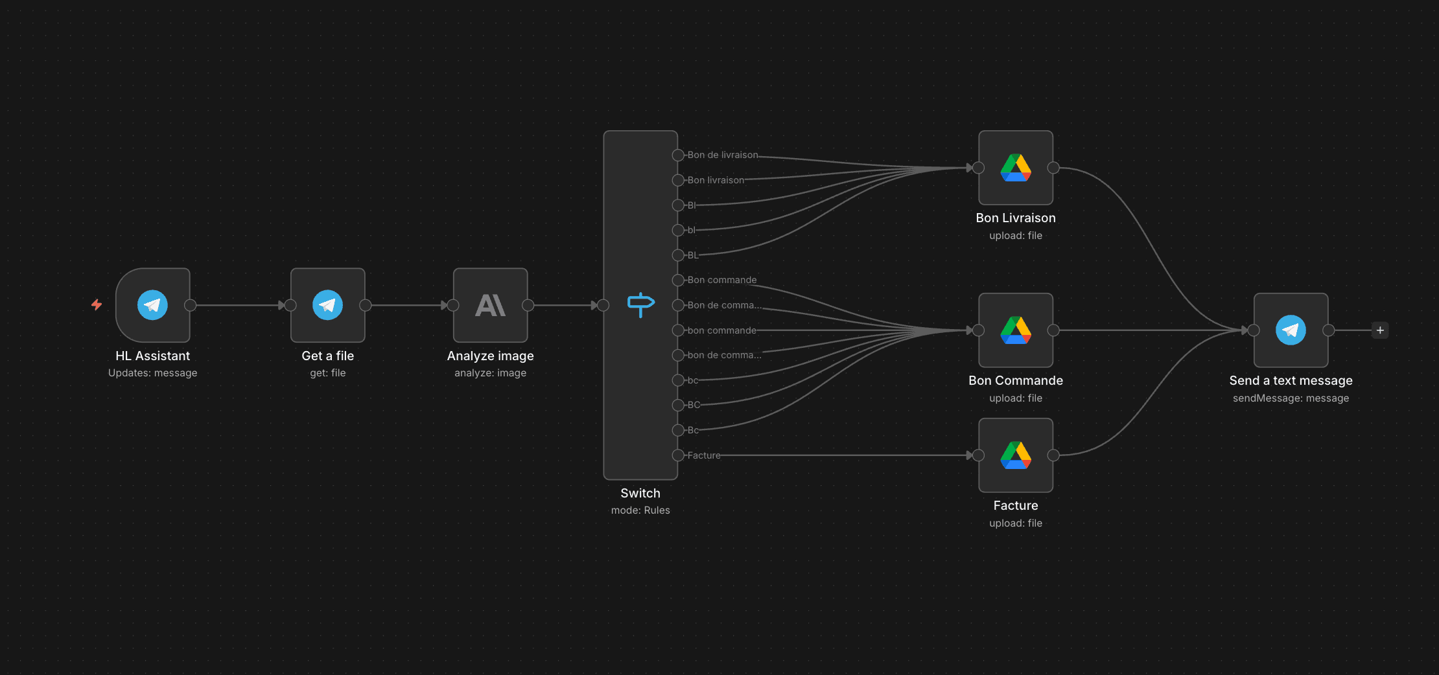This screenshot has height=675, width=1439.
Task: Open the Bon Livraison Google Drive node
Action: point(1015,168)
